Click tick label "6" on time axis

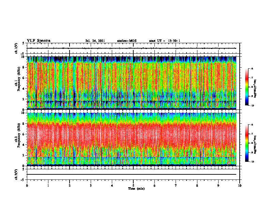tap(155, 186)
